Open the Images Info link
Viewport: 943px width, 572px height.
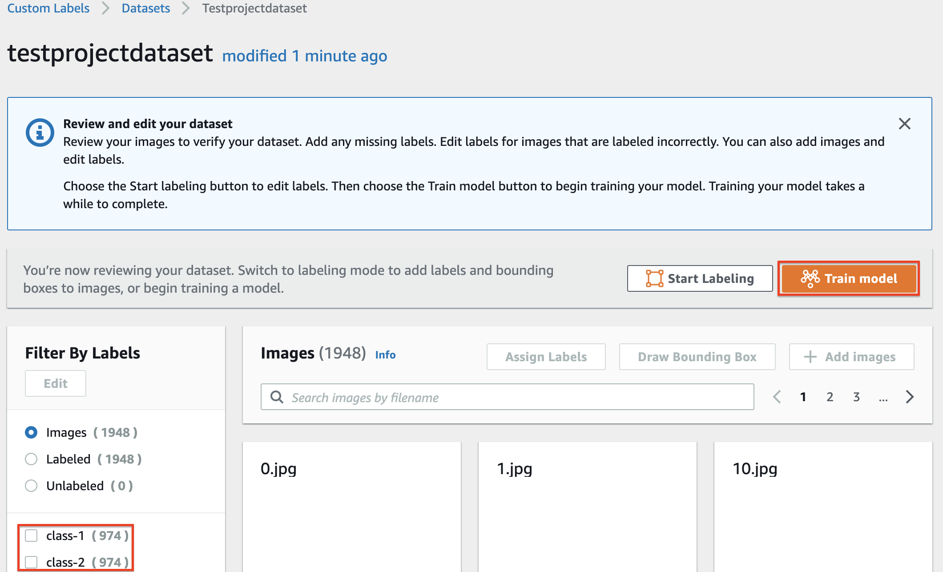click(385, 355)
